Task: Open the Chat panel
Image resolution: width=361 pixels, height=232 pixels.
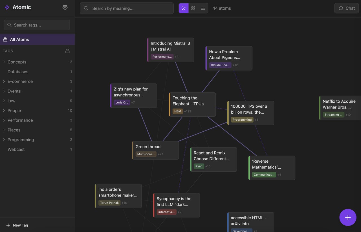Action: (346, 8)
